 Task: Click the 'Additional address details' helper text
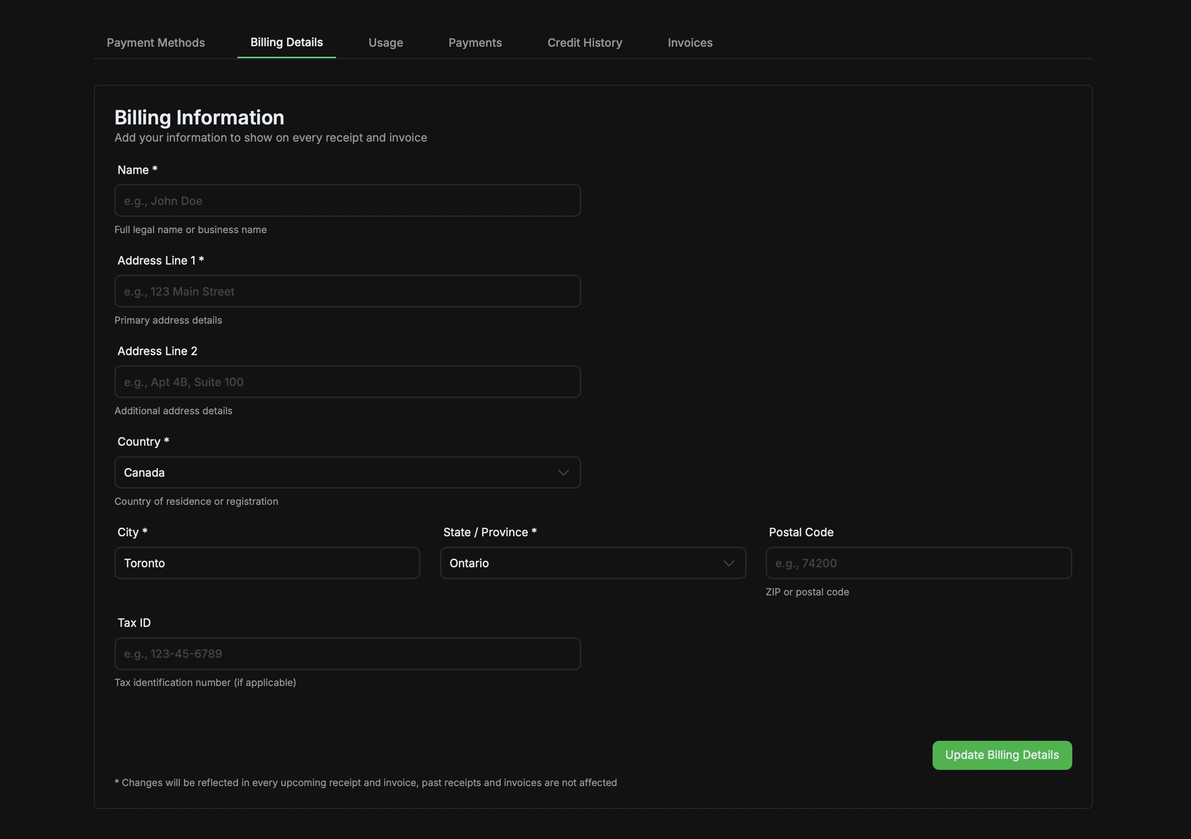[x=173, y=411]
